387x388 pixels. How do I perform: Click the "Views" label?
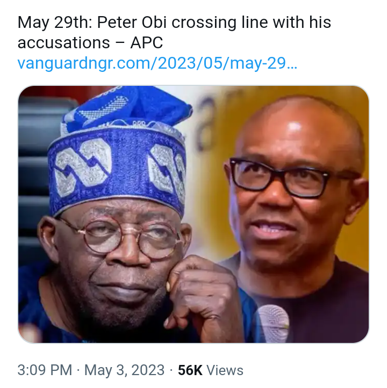[226, 370]
